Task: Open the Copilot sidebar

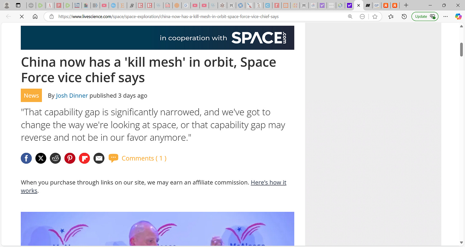Action: click(458, 17)
